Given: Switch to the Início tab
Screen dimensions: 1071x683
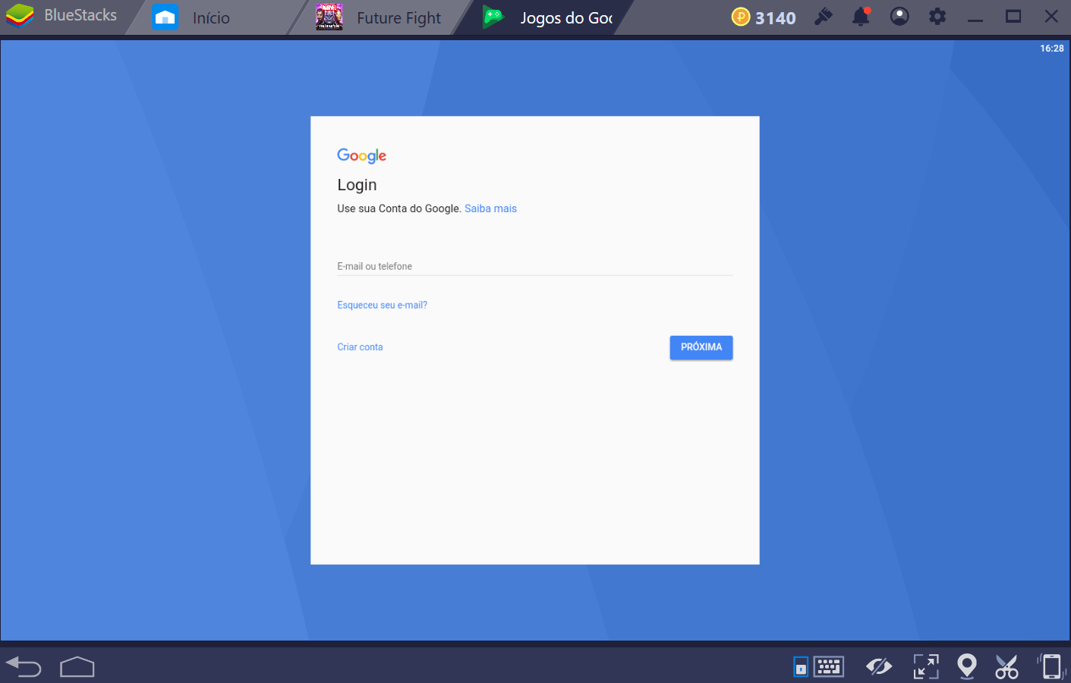Looking at the screenshot, I should click(x=210, y=17).
